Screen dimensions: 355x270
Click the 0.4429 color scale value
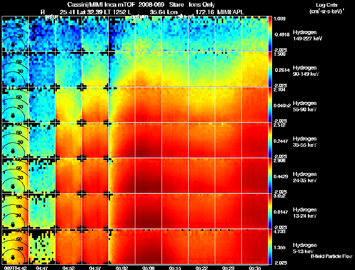[281, 176]
